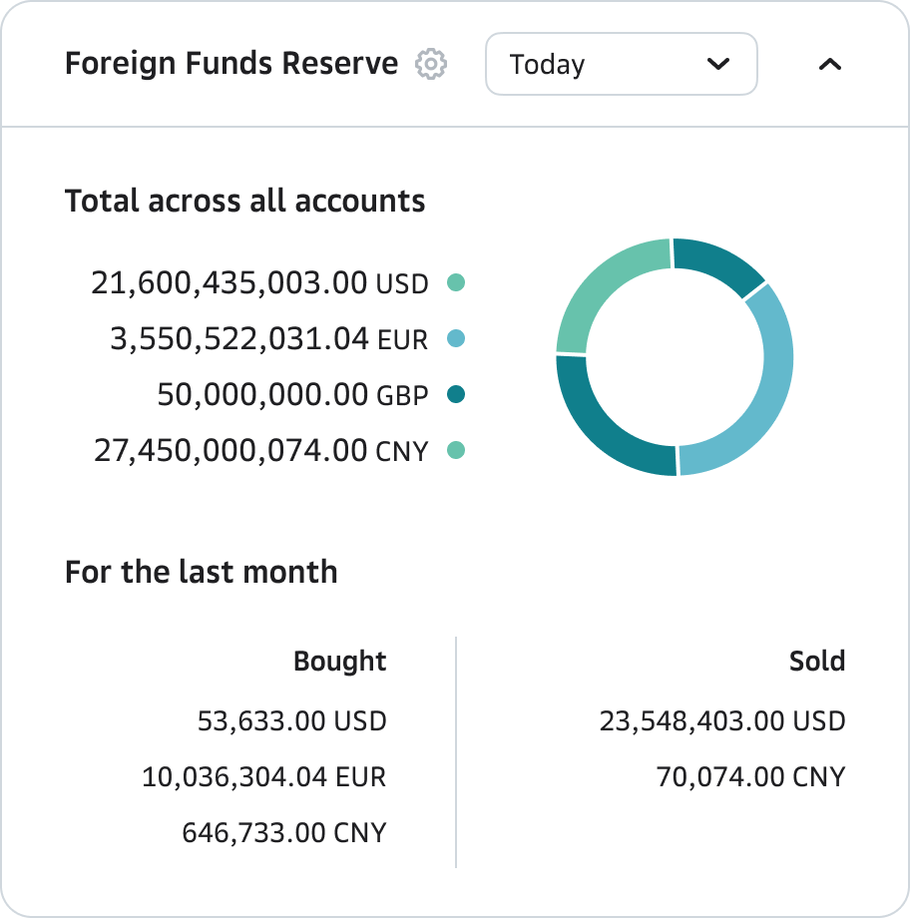This screenshot has height=918, width=910.
Task: Select the 10,036,304.04 EUR bought entry
Action: (x=263, y=776)
